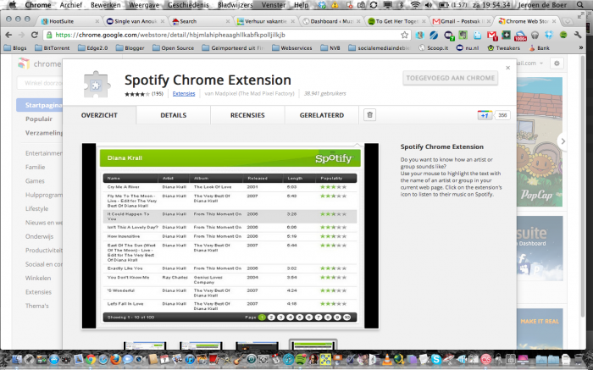
Task: Click the Jeroen de Boer user menu
Action: pos(543,5)
